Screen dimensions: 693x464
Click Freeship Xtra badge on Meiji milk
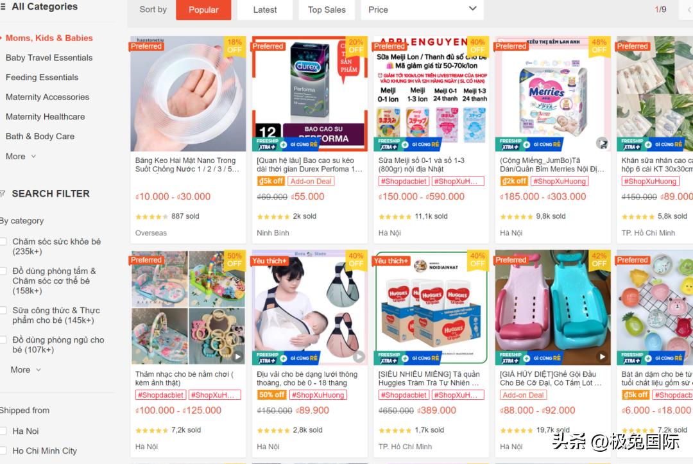[388, 144]
